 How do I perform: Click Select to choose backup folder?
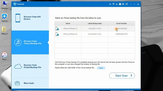(101, 68)
